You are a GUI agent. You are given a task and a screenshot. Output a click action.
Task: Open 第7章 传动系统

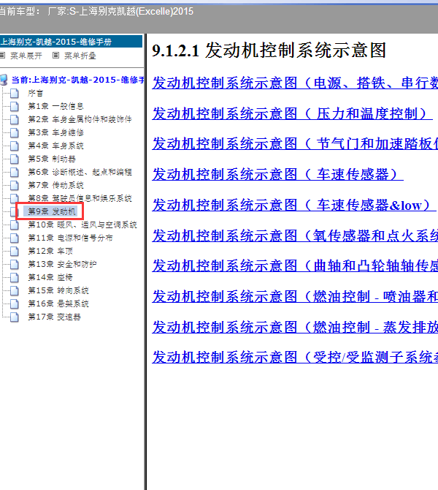click(55, 185)
